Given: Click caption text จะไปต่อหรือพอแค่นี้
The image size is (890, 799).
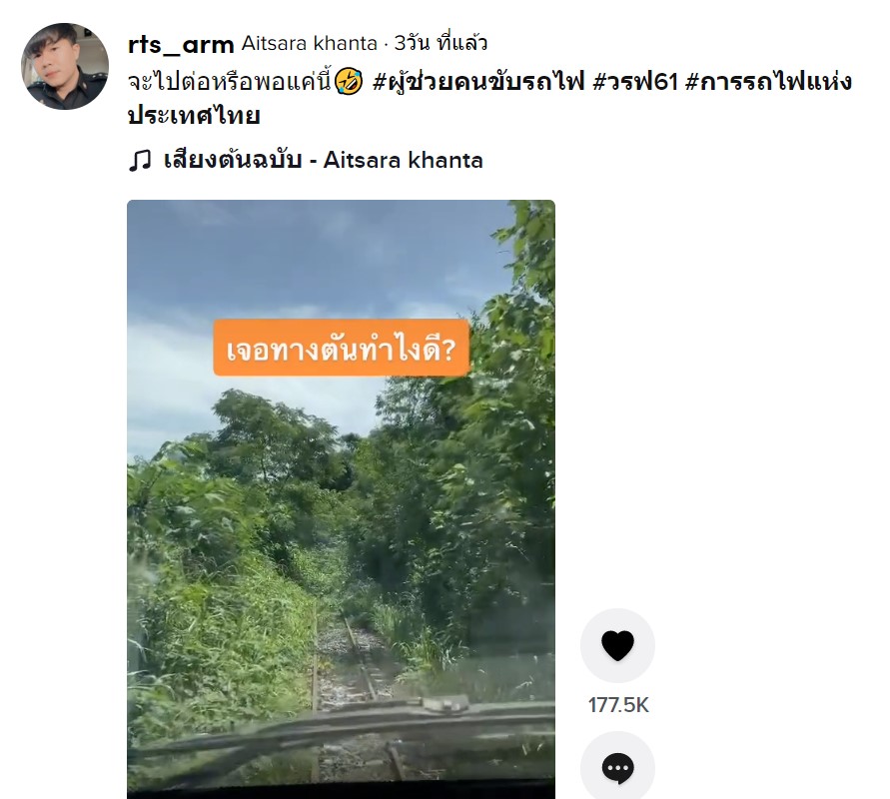Looking at the screenshot, I should click(x=230, y=82).
